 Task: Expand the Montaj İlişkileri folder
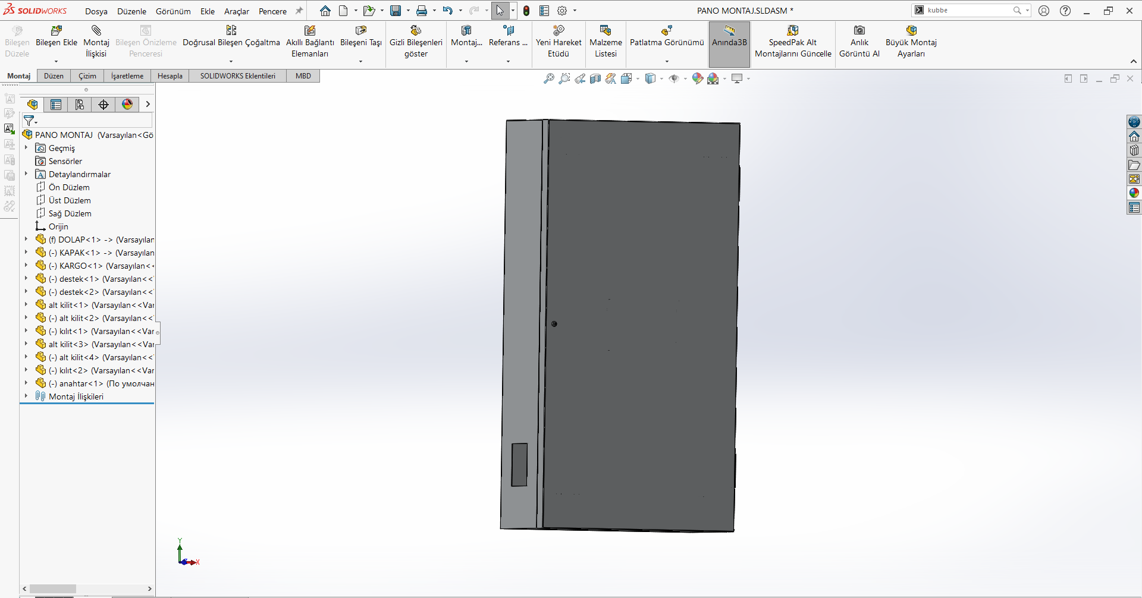(x=26, y=396)
